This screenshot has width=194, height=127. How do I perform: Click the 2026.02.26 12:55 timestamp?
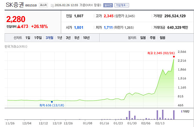(x=66, y=5)
